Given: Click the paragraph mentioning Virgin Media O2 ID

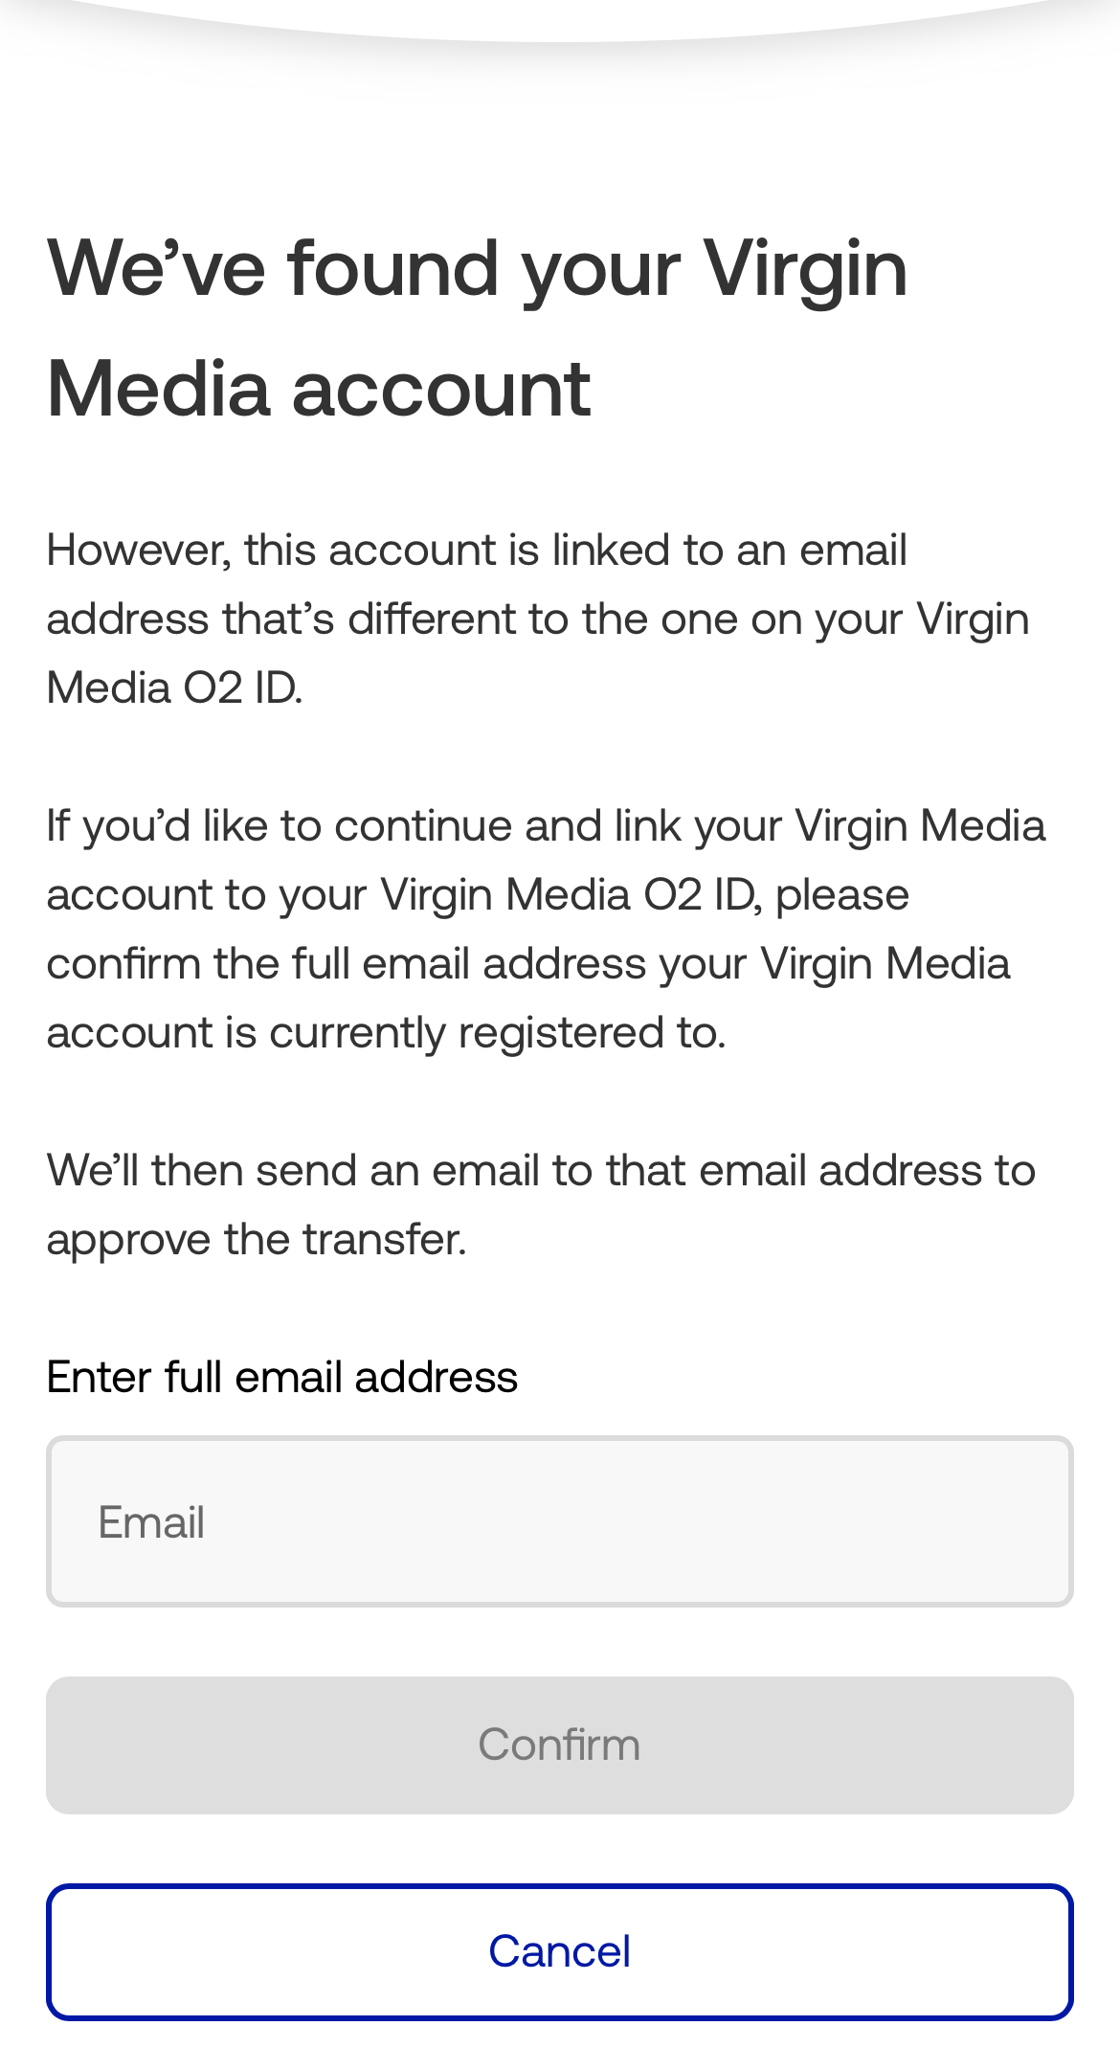Looking at the screenshot, I should coord(538,618).
